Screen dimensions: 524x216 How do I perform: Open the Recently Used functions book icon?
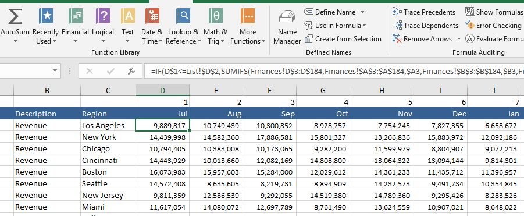pyautogui.click(x=46, y=16)
